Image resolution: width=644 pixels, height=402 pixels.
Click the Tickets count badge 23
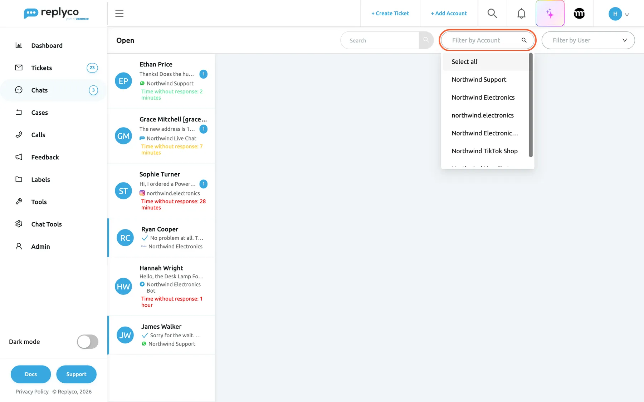tap(92, 68)
